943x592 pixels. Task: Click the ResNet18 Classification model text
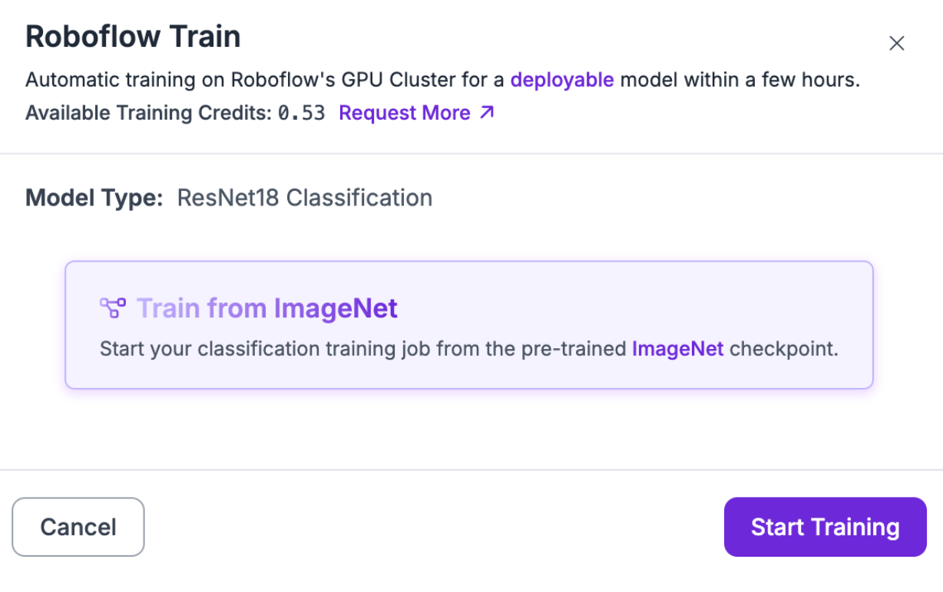[x=304, y=198]
